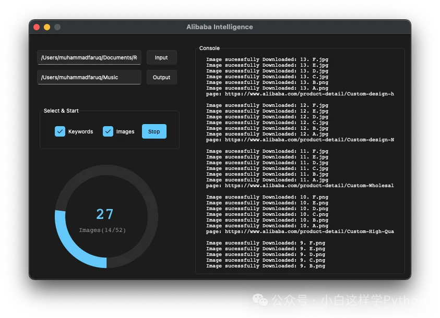440x318 pixels.
Task: Focus the Documents input path field
Action: click(x=89, y=57)
